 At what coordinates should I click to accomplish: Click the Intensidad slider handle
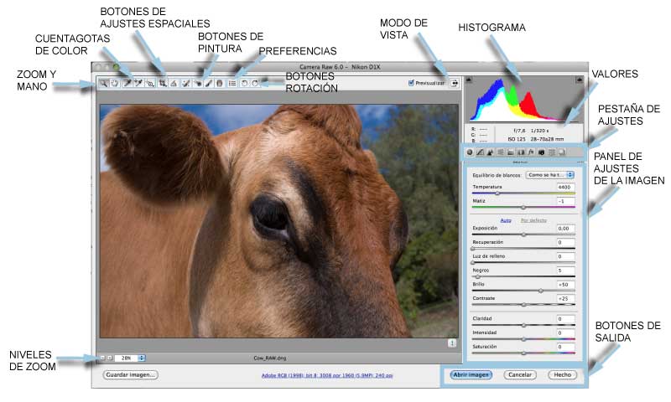[x=523, y=339]
